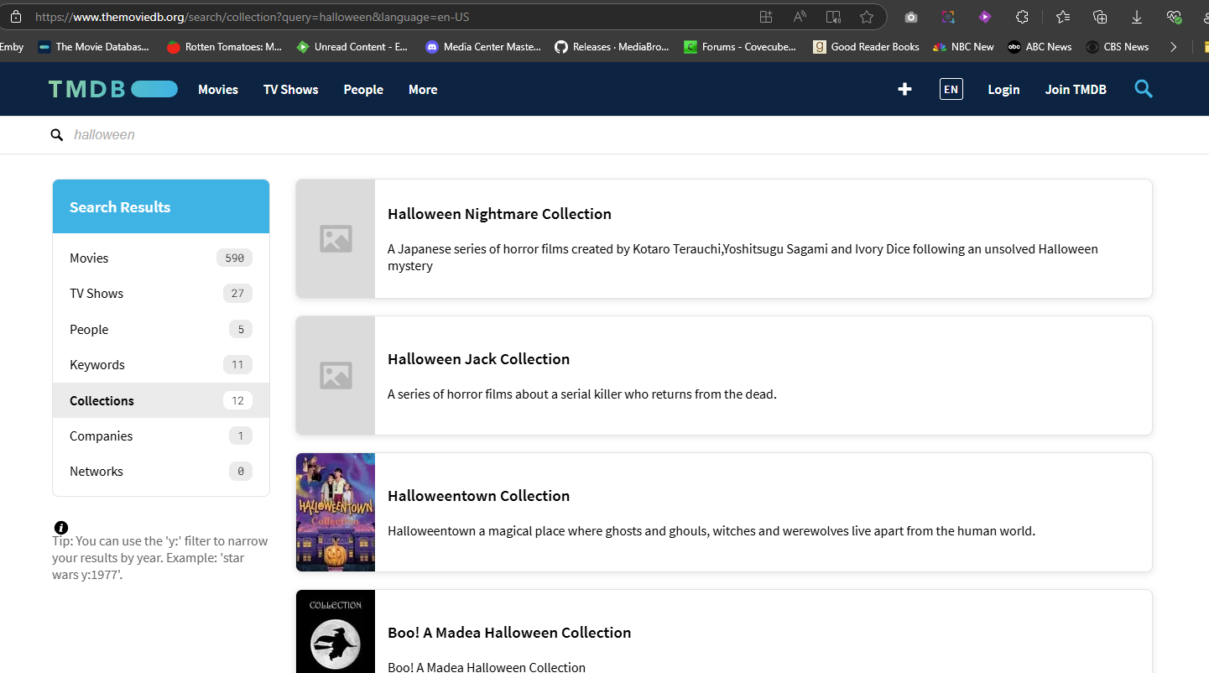
Task: Click the Login link
Action: point(1003,90)
